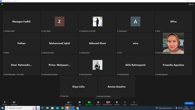Open the View layout menu
The width and height of the screenshot is (195, 110).
[x=191, y=4]
